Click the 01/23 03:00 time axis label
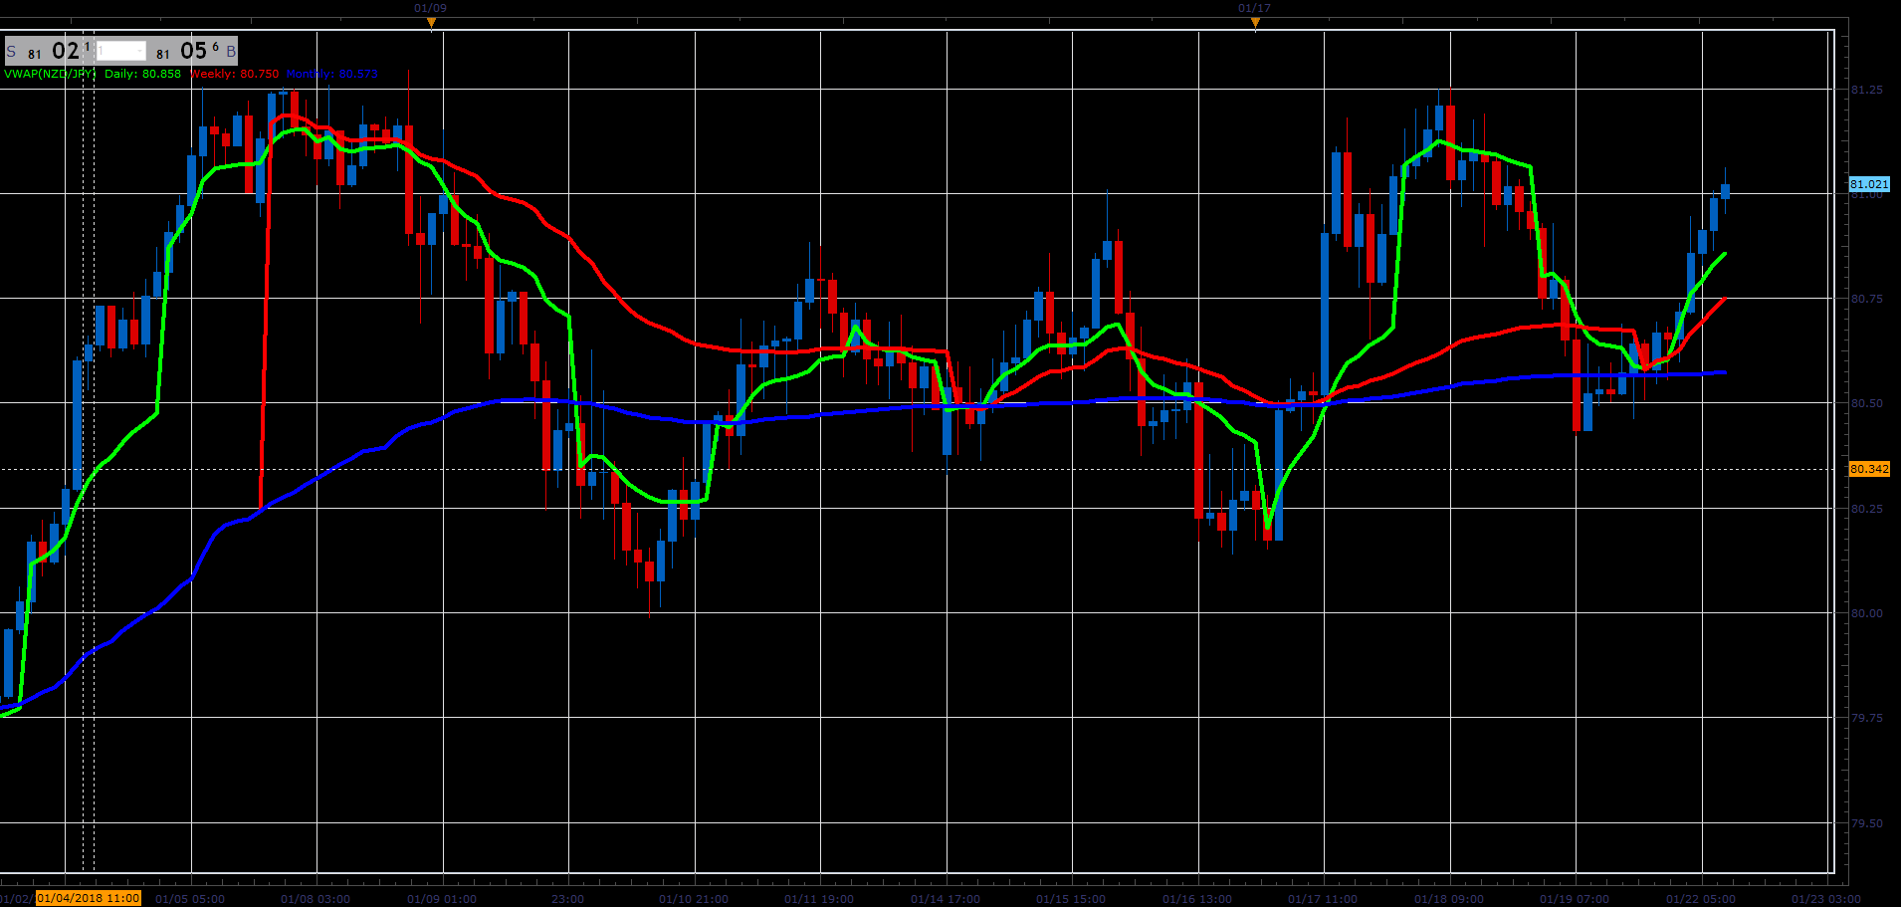The width and height of the screenshot is (1901, 907). (1826, 899)
